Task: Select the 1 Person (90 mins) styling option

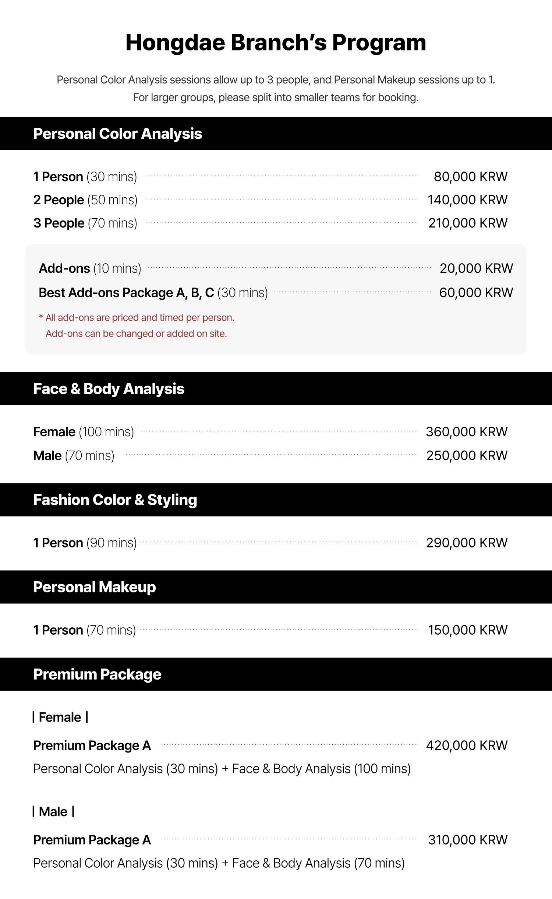Action: point(85,543)
